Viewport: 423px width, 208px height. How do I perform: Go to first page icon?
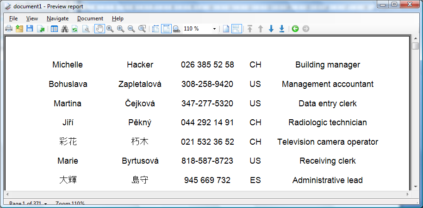[250, 29]
